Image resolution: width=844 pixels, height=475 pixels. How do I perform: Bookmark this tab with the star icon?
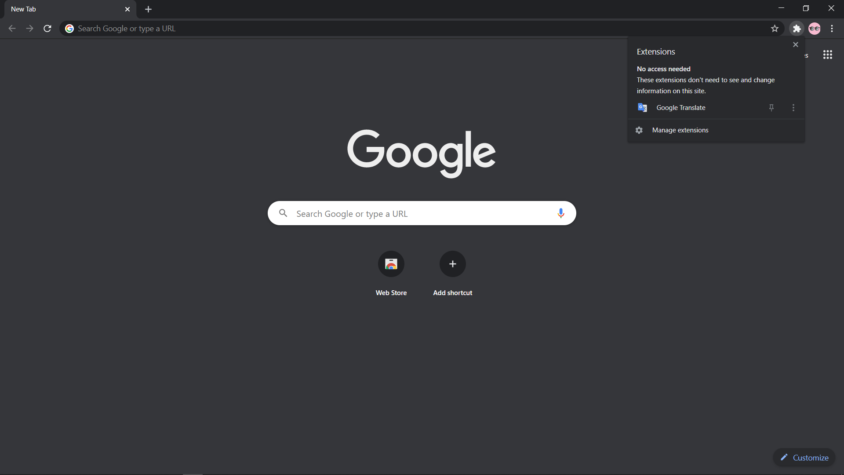click(x=775, y=29)
